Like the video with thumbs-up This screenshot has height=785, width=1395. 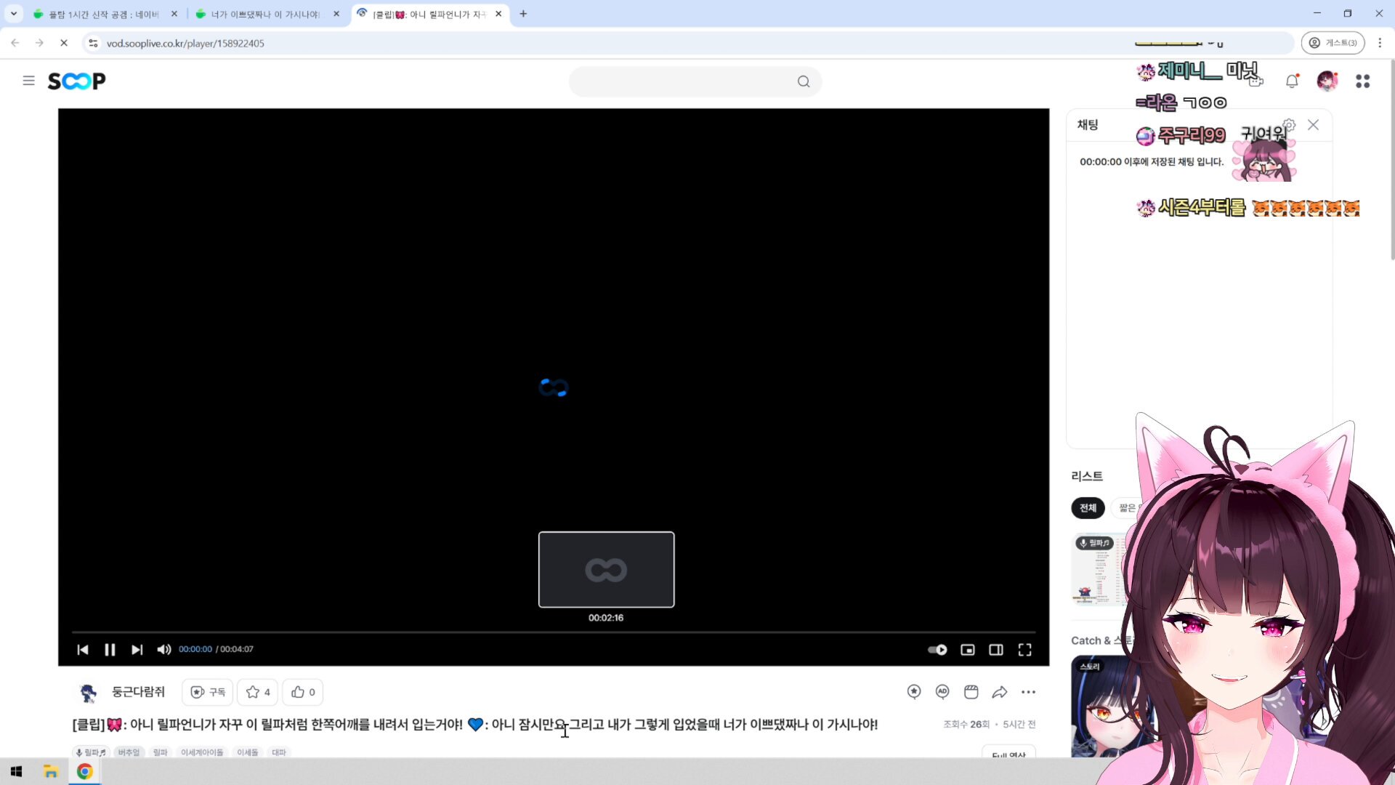click(303, 692)
